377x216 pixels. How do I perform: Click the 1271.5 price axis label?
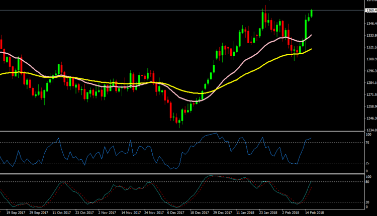click(369, 94)
